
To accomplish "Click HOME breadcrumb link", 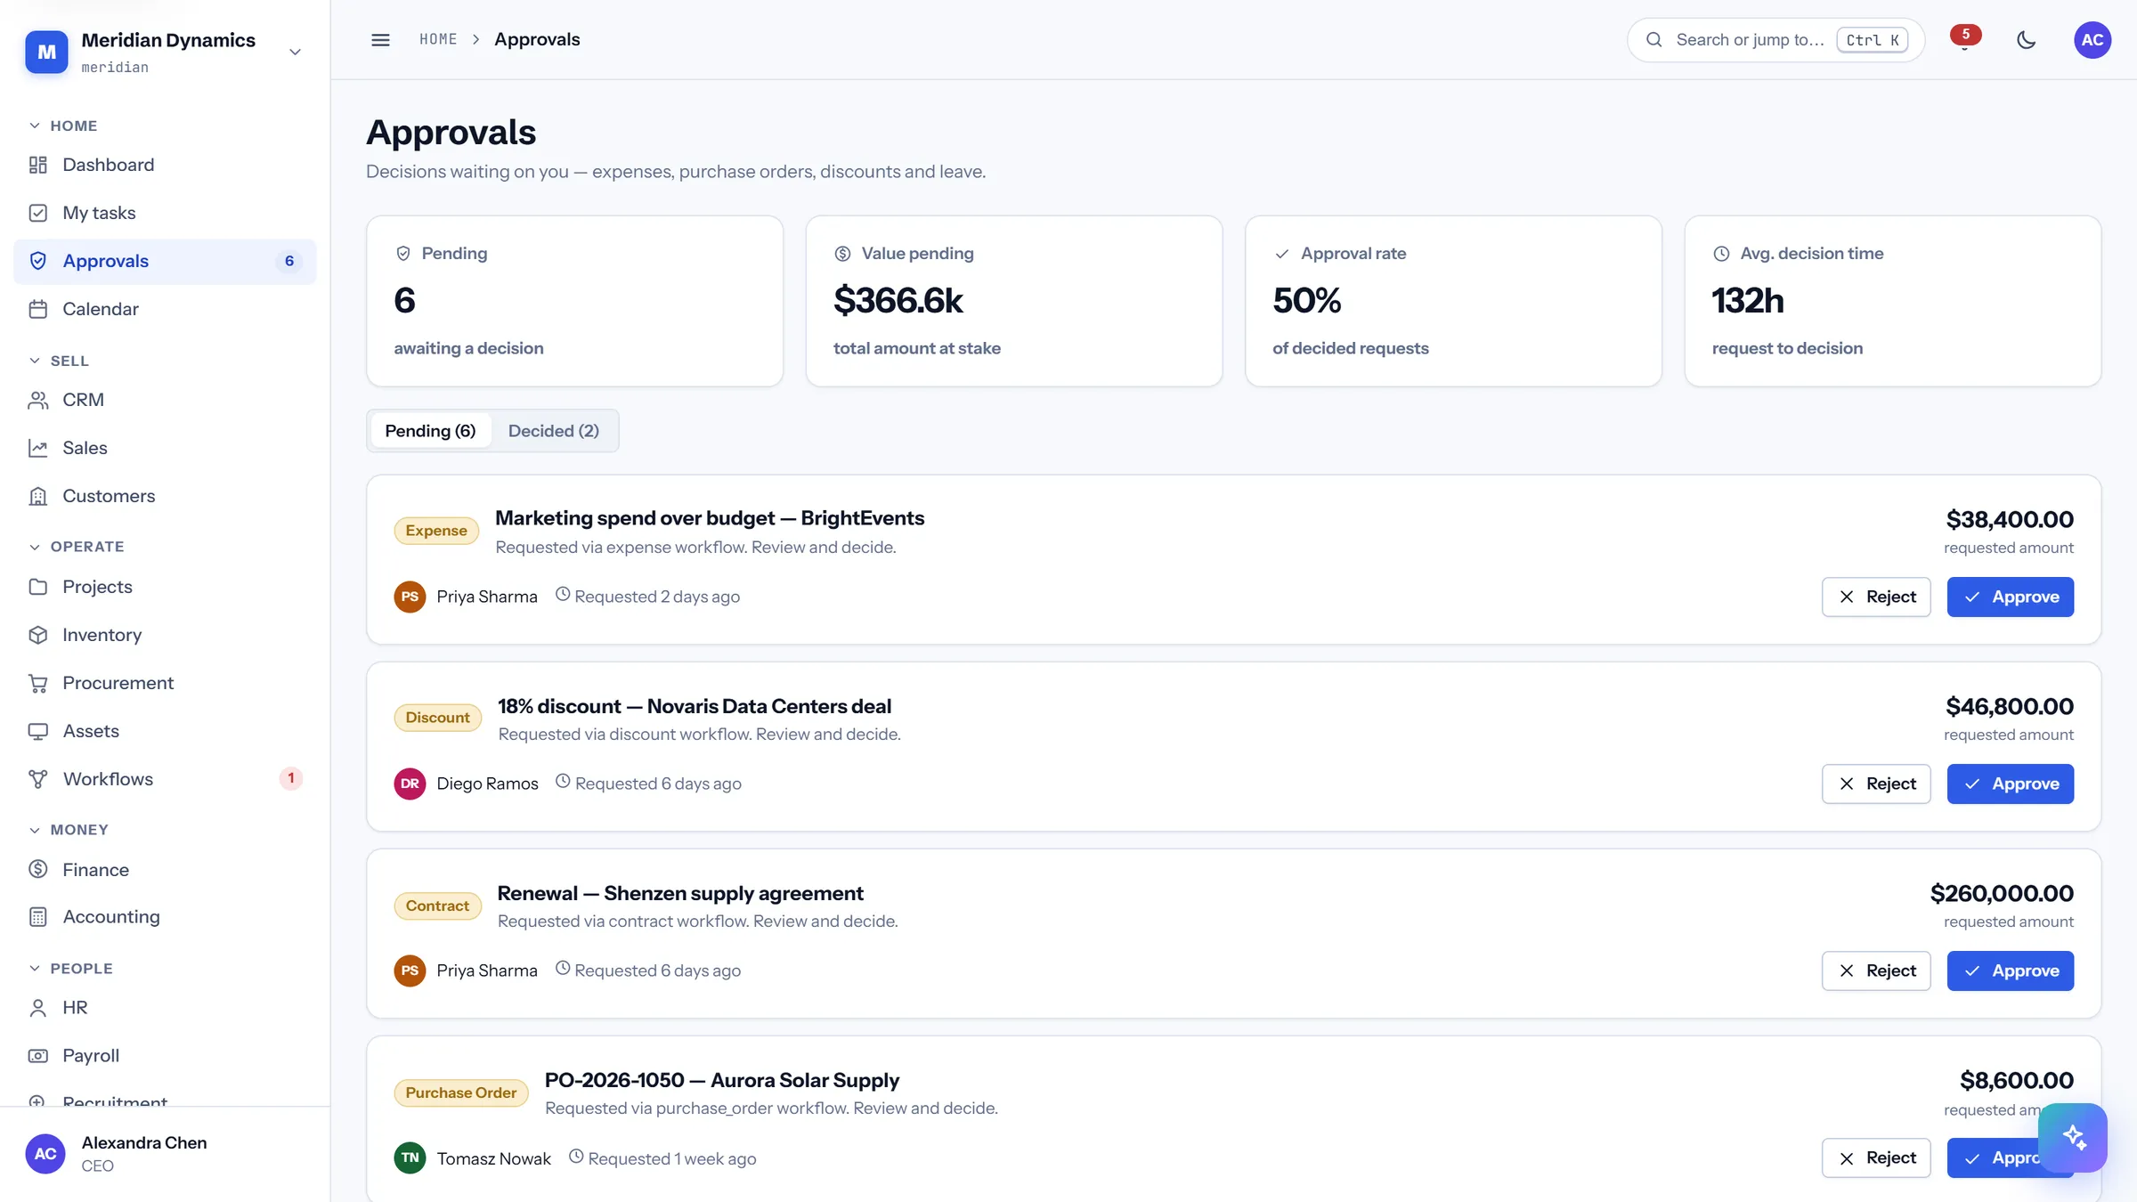I will click(x=438, y=40).
